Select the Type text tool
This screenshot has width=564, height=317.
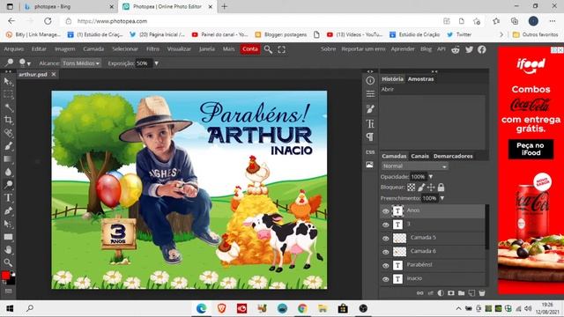[8, 197]
